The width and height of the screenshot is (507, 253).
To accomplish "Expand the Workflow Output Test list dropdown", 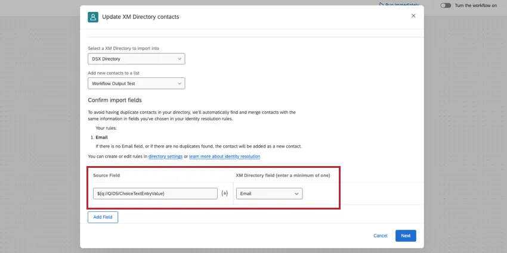I will (136, 84).
